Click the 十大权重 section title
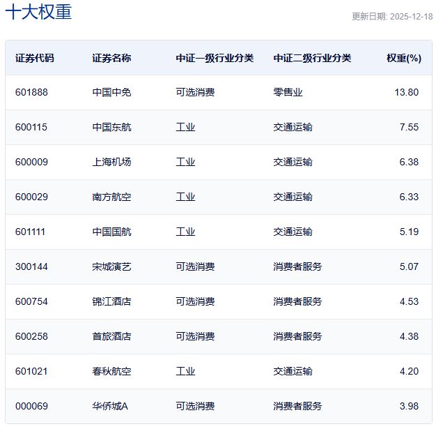 pos(38,13)
